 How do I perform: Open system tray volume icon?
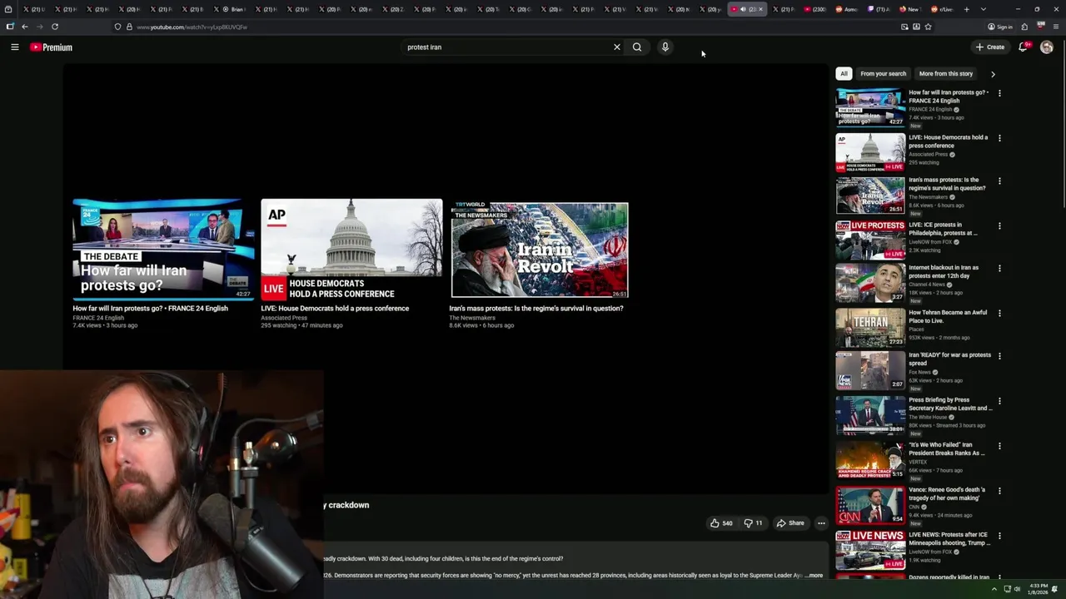click(x=1017, y=589)
